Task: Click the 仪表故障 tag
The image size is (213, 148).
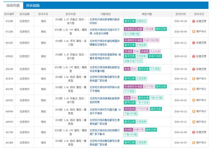Action: (x=149, y=29)
